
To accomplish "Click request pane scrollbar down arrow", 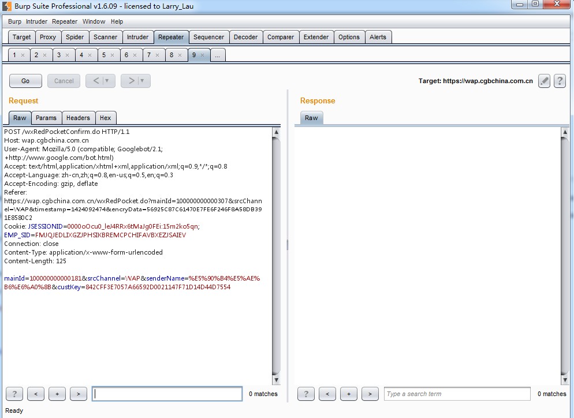I will pyautogui.click(x=277, y=380).
